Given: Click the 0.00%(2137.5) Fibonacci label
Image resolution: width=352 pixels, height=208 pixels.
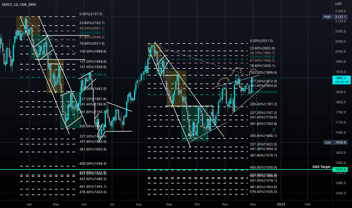Looking at the screenshot, I should (91, 14).
